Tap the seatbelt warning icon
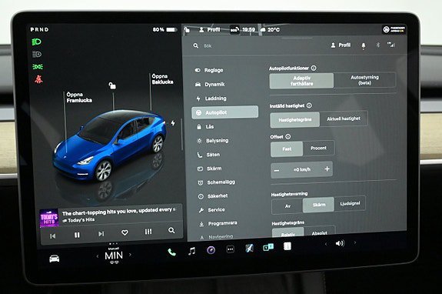 click(38, 79)
